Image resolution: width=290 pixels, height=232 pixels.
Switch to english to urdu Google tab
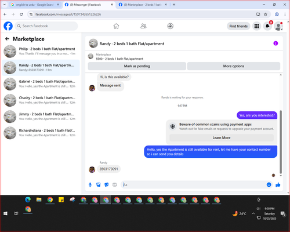point(35,5)
